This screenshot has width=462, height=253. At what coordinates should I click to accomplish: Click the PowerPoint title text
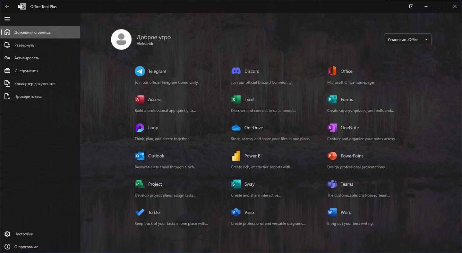352,156
